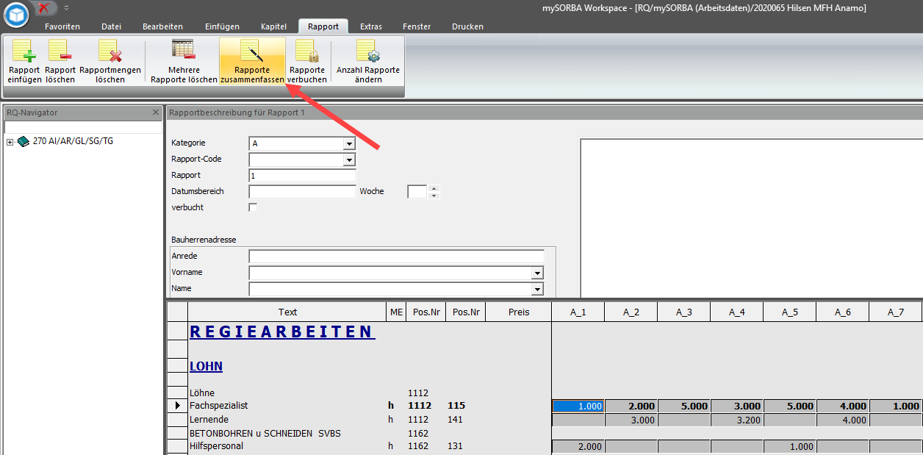Viewport: 923px width, 455px height.
Task: Click Mehrere Rapporte löschen ribbon button
Action: coord(184,61)
